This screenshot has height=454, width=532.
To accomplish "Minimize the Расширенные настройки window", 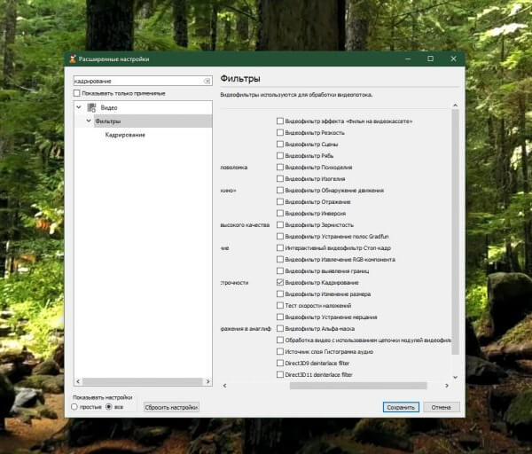I will pyautogui.click(x=404, y=59).
